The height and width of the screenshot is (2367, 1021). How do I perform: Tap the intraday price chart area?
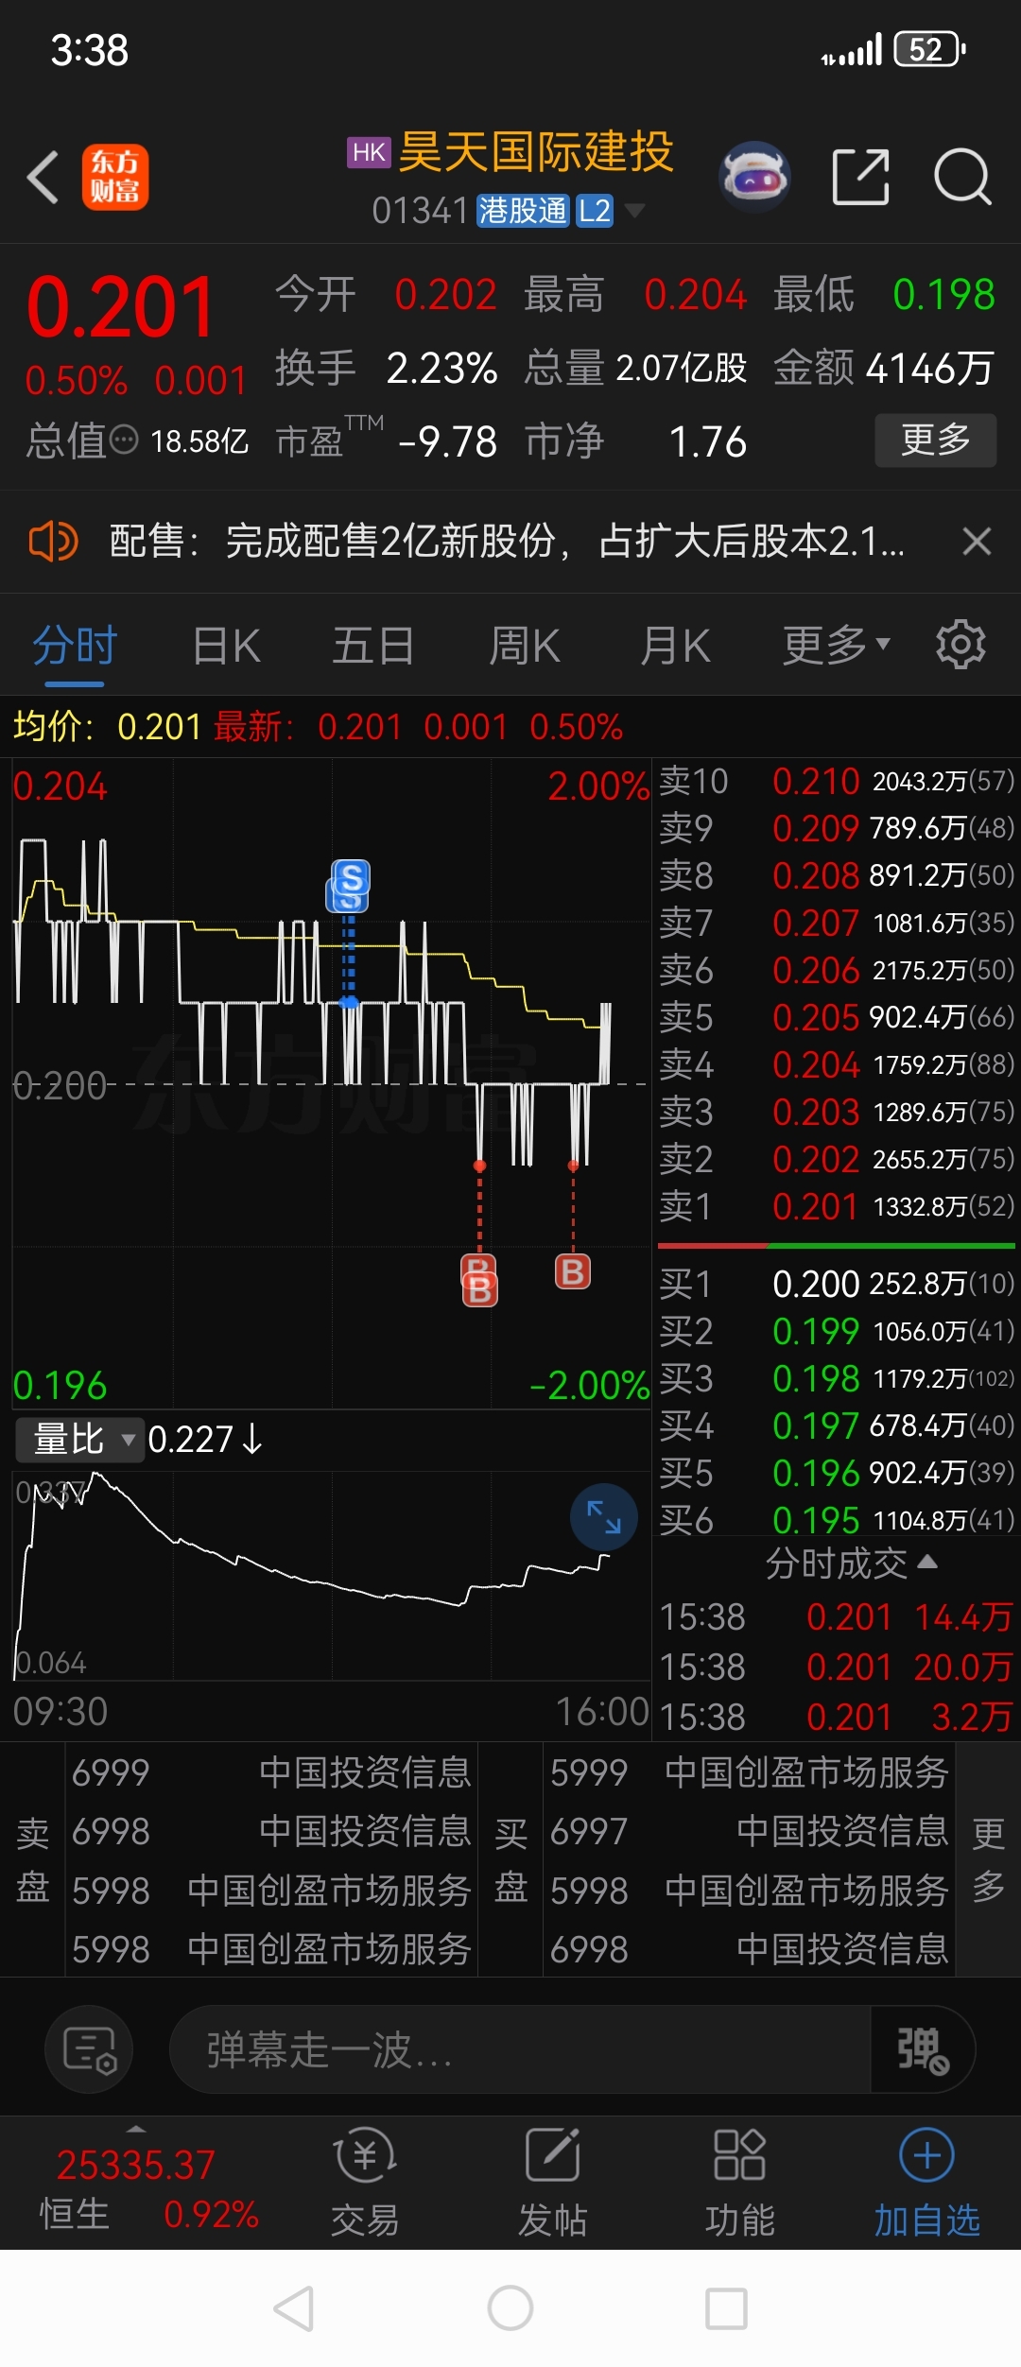click(x=331, y=1082)
